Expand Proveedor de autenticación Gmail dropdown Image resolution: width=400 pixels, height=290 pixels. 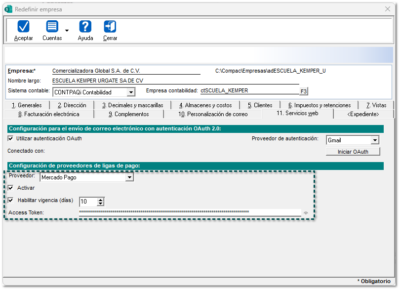point(374,140)
